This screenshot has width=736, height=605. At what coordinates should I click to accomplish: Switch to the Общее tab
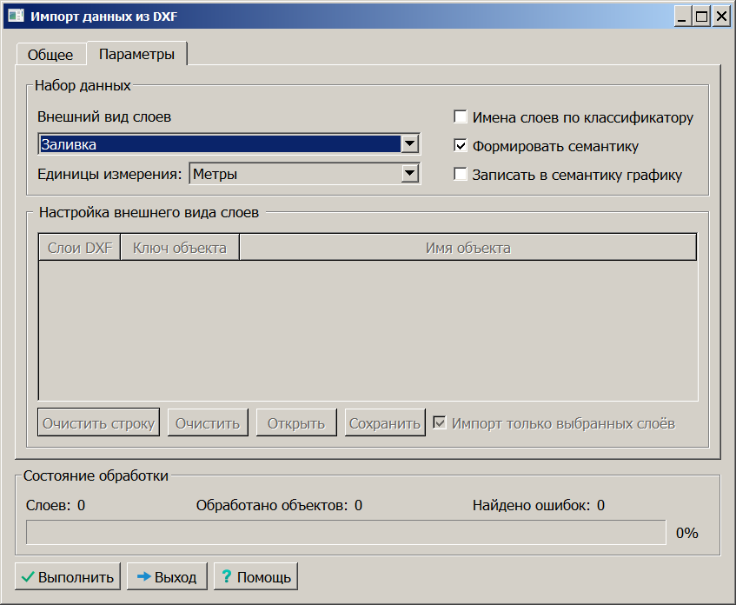(50, 54)
